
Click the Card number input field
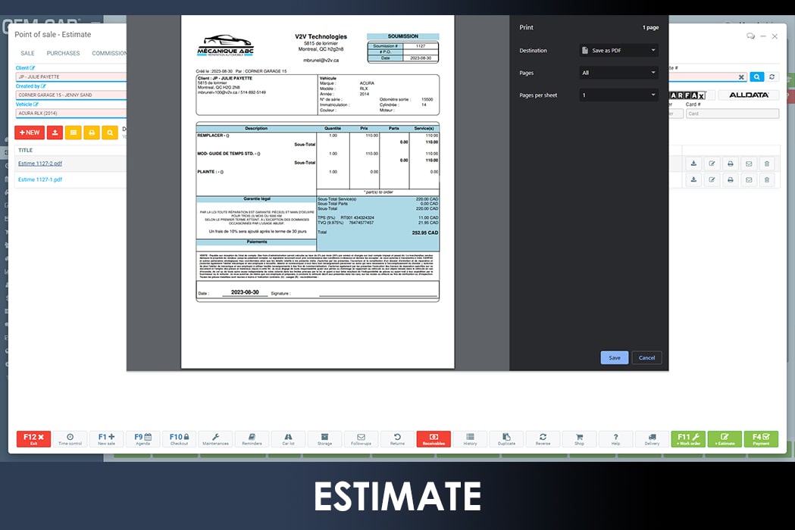pyautogui.click(x=732, y=114)
